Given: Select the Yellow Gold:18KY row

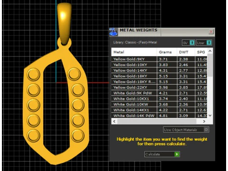Looking at the screenshot, I should (159, 76).
